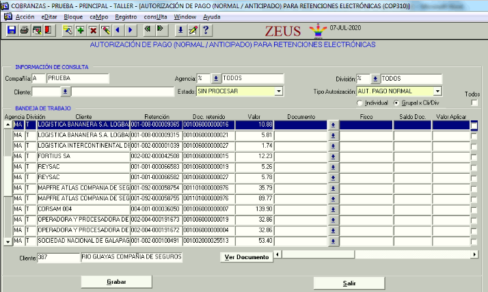
Task: Select the Grupal x Cli/Div option
Action: click(x=397, y=103)
